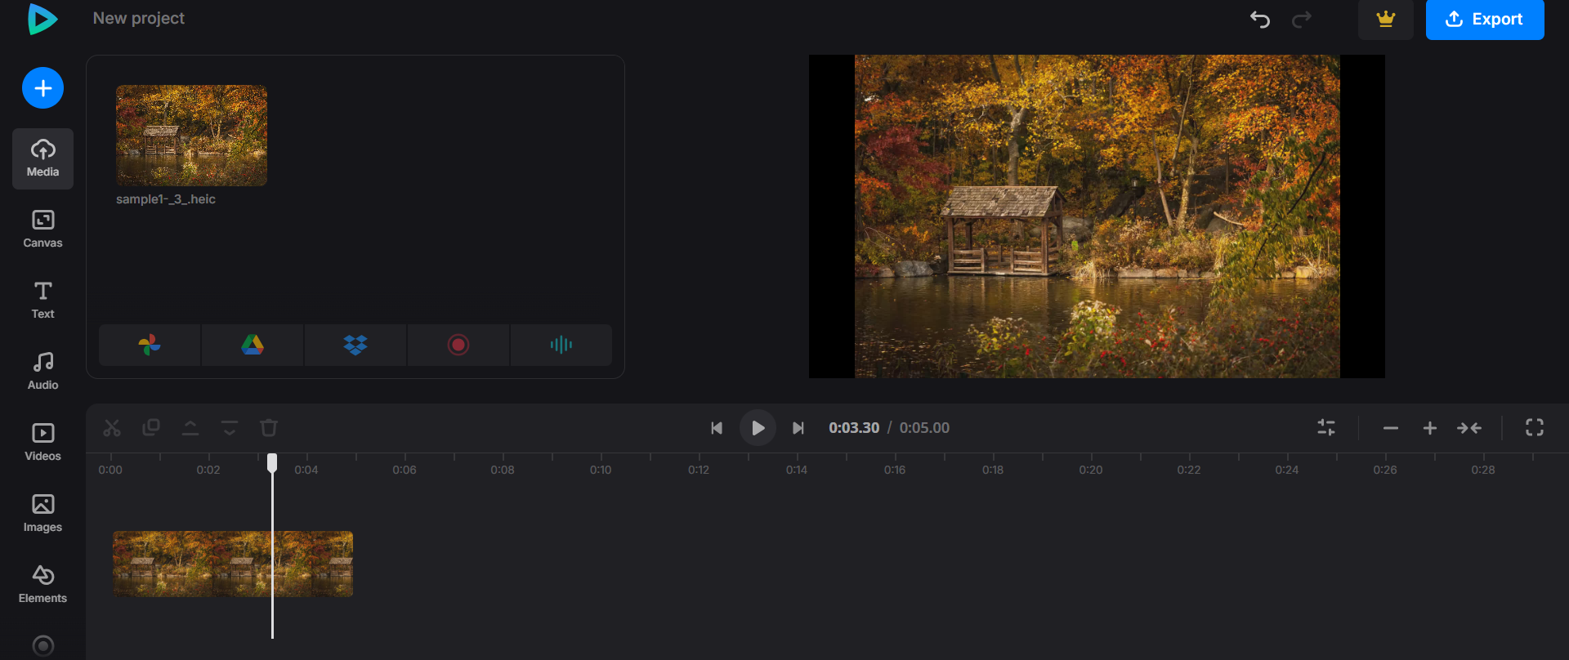The image size is (1569, 660).
Task: Click the record icon at sidebar bottom
Action: (42, 645)
